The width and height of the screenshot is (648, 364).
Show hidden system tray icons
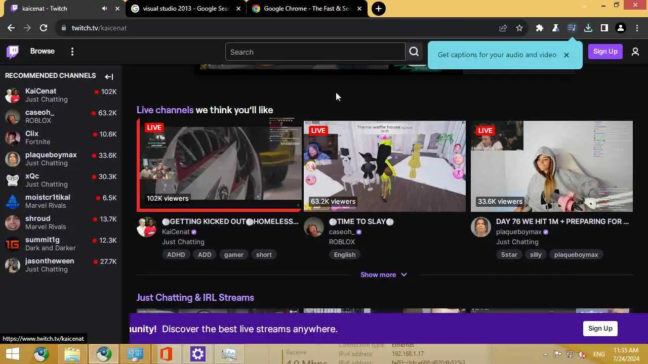coord(545,354)
